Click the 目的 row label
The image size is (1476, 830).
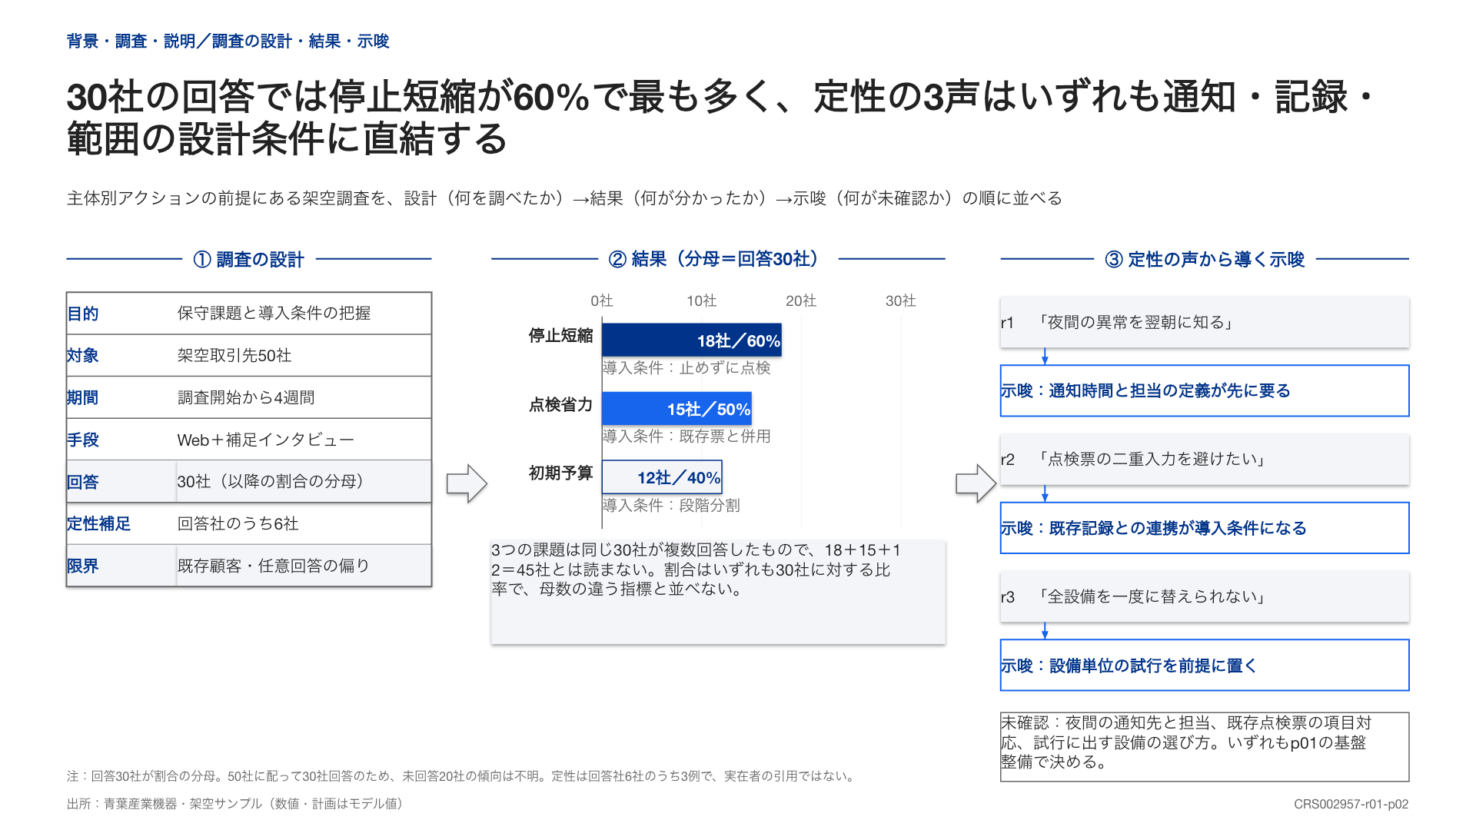[83, 314]
